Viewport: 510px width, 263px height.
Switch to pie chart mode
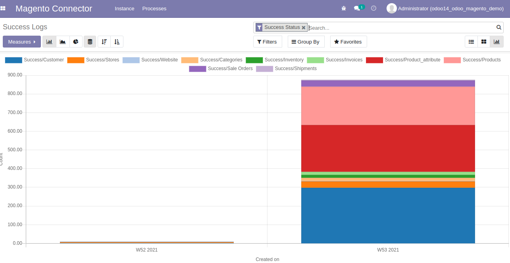76,42
